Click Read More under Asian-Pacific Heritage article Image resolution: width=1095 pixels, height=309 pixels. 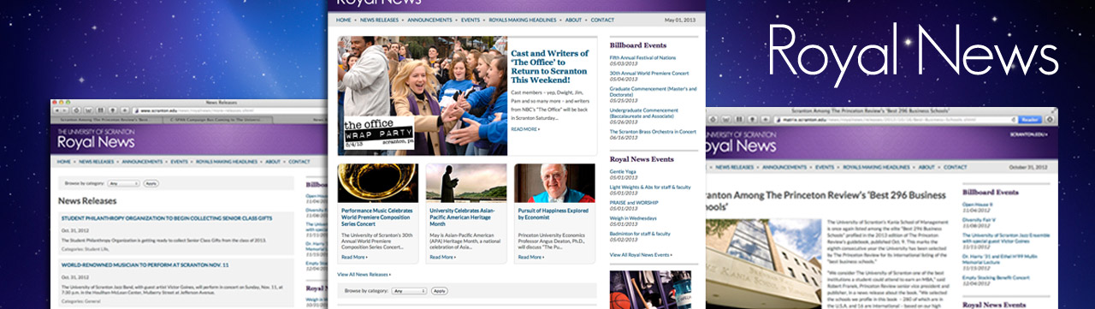pyautogui.click(x=442, y=257)
